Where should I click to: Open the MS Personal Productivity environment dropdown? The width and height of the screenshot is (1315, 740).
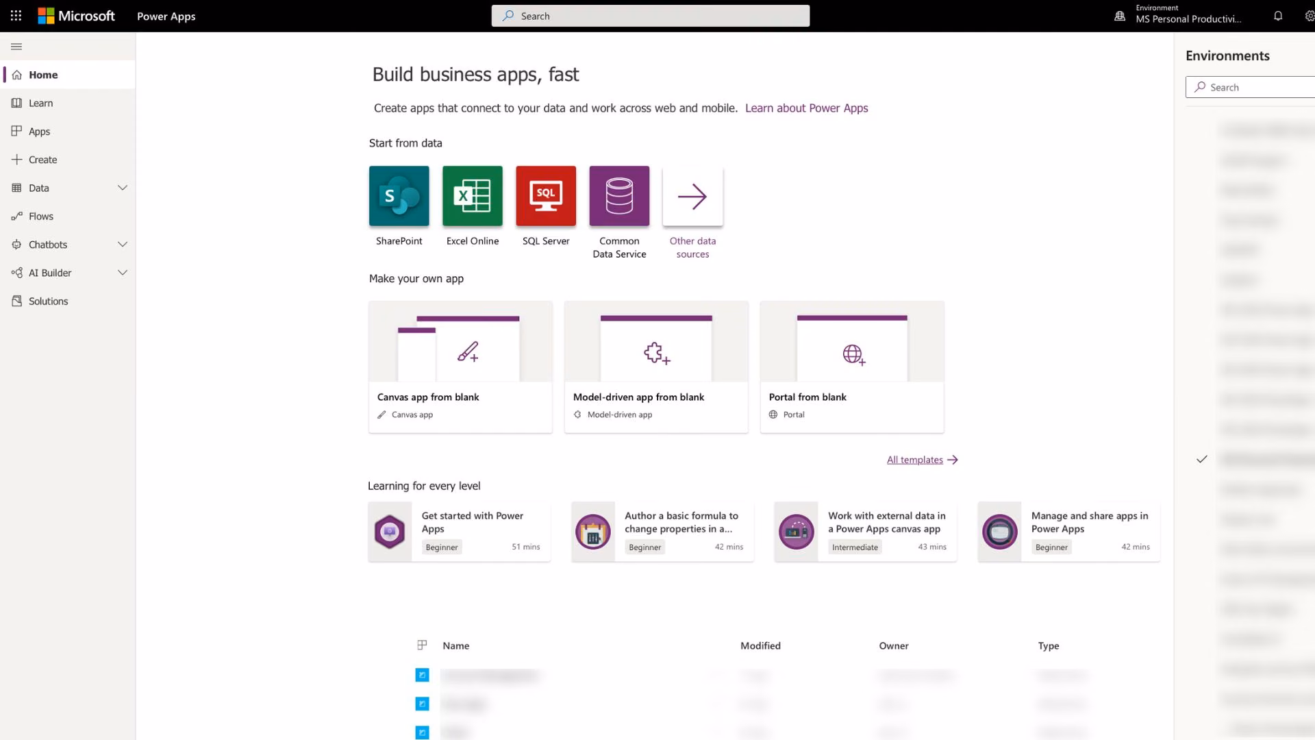click(x=1188, y=14)
